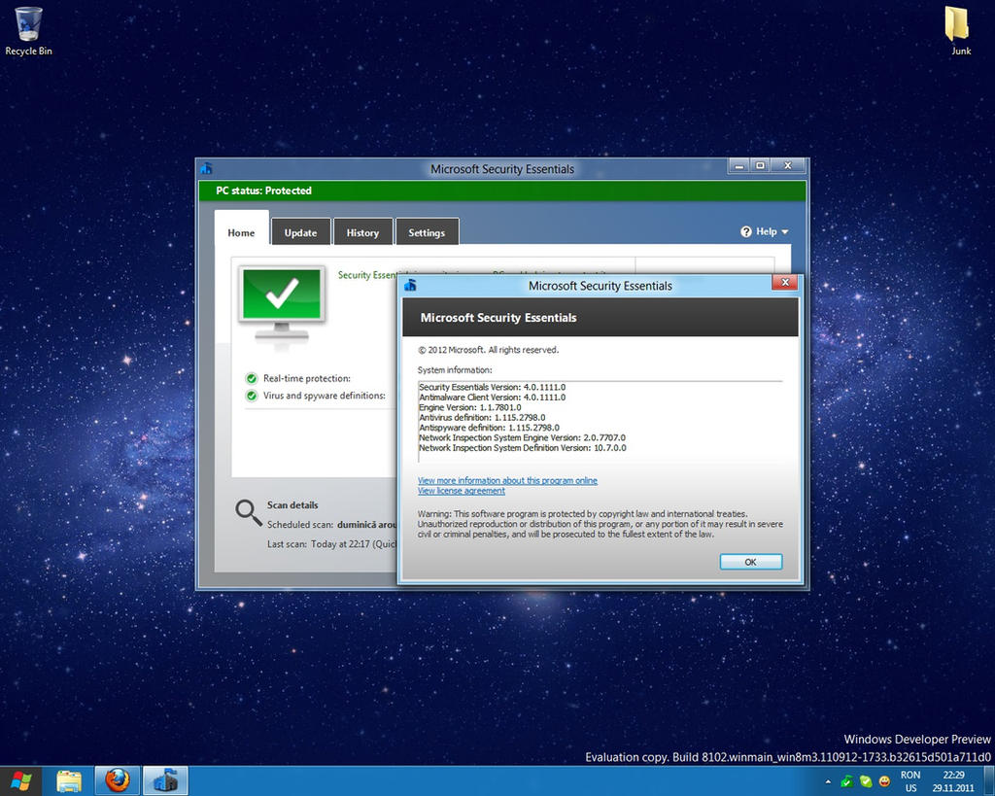Expand the Help dropdown menu
This screenshot has width=995, height=796.
pyautogui.click(x=764, y=231)
